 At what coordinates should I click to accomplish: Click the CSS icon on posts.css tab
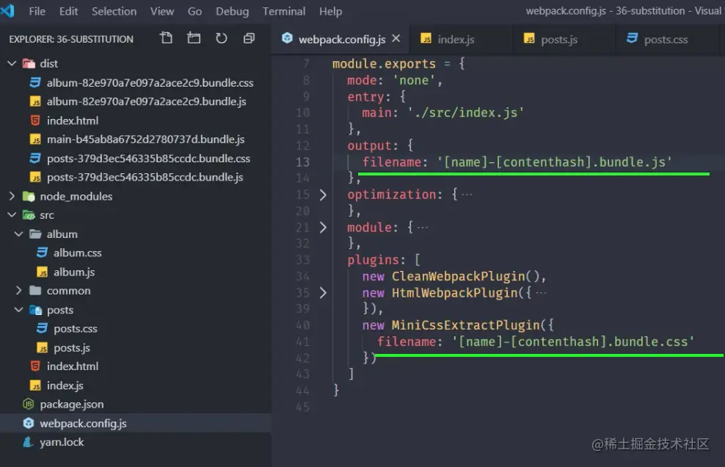pos(632,38)
